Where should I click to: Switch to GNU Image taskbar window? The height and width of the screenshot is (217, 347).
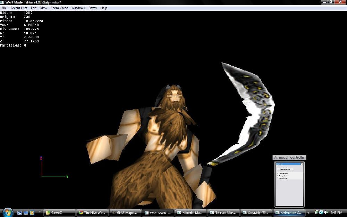[x=125, y=213]
